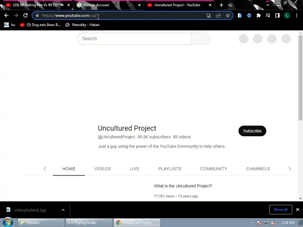Screen dimensions: 303x227
Task: Open Playing Audio taskbar window
Action: pos(89,223)
